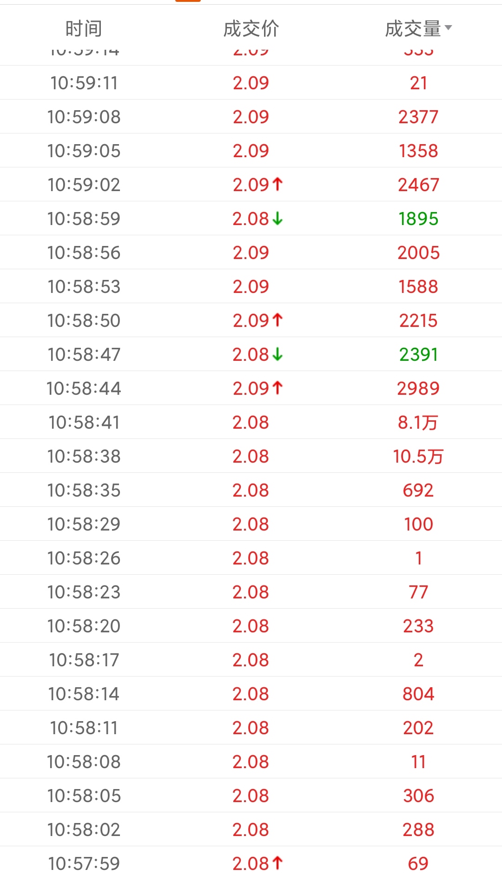Image resolution: width=502 pixels, height=876 pixels.
Task: Tap green down arrow at 10:58:59 price
Action: coord(277,219)
